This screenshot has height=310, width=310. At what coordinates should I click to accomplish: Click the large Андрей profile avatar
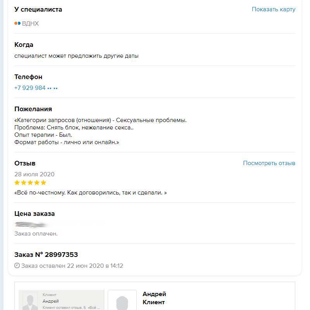(x=122, y=301)
